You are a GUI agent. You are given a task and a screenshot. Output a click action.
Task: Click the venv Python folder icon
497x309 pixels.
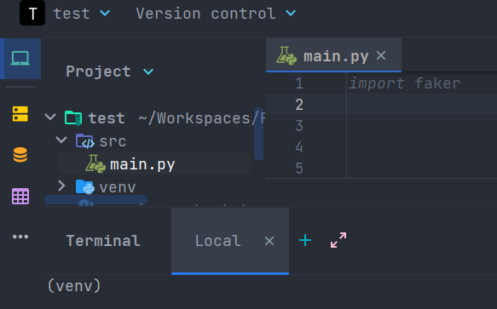[x=85, y=186]
